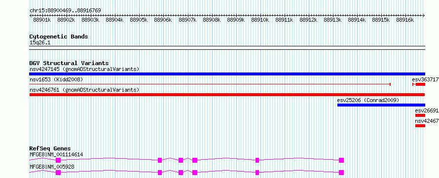Image resolution: width=439 pixels, height=178 pixels.
Task: Select the Cytogenetic Bands track title
Action: pyautogui.click(x=59, y=36)
